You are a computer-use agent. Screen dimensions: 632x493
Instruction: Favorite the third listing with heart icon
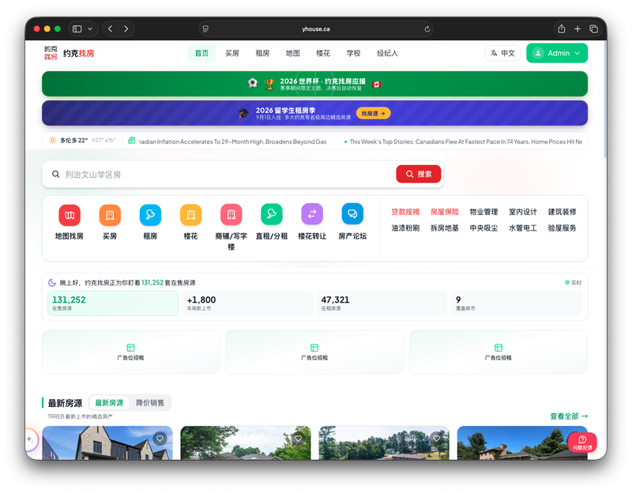point(437,438)
